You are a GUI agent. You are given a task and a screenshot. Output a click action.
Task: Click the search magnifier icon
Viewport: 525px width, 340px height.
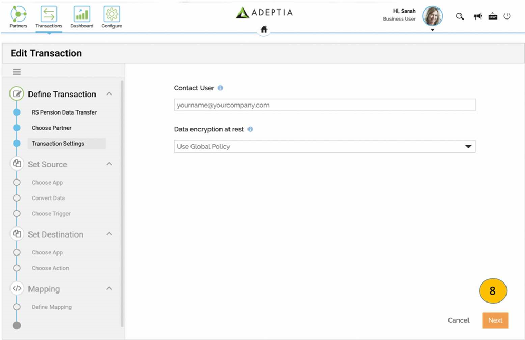(x=460, y=16)
